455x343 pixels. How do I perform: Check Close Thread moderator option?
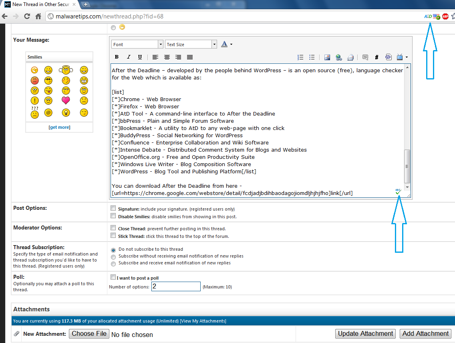[113, 228]
